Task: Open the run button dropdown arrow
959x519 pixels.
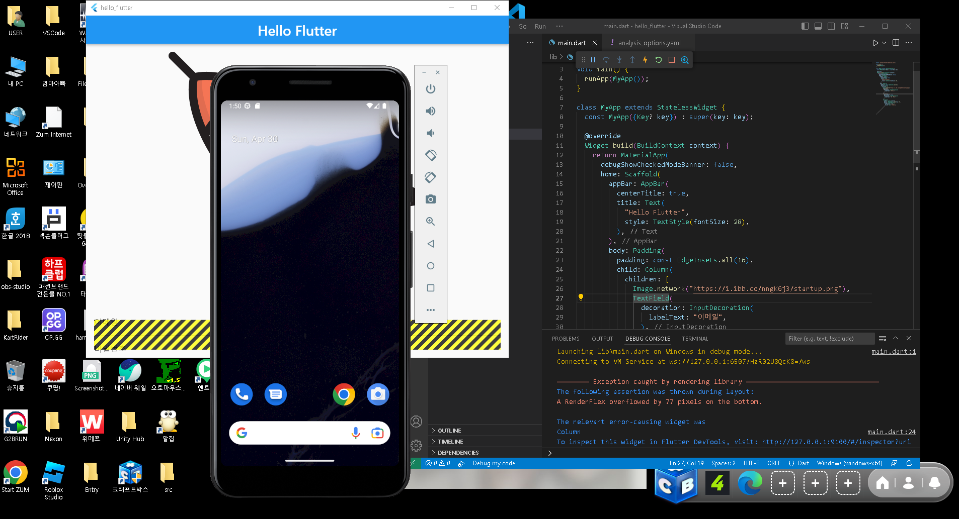Action: [884, 43]
